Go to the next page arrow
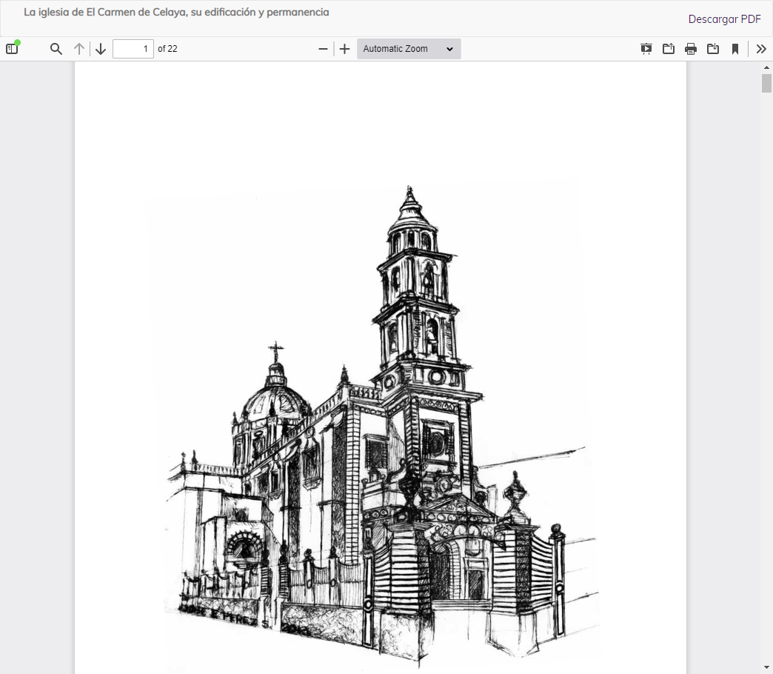 [x=101, y=49]
